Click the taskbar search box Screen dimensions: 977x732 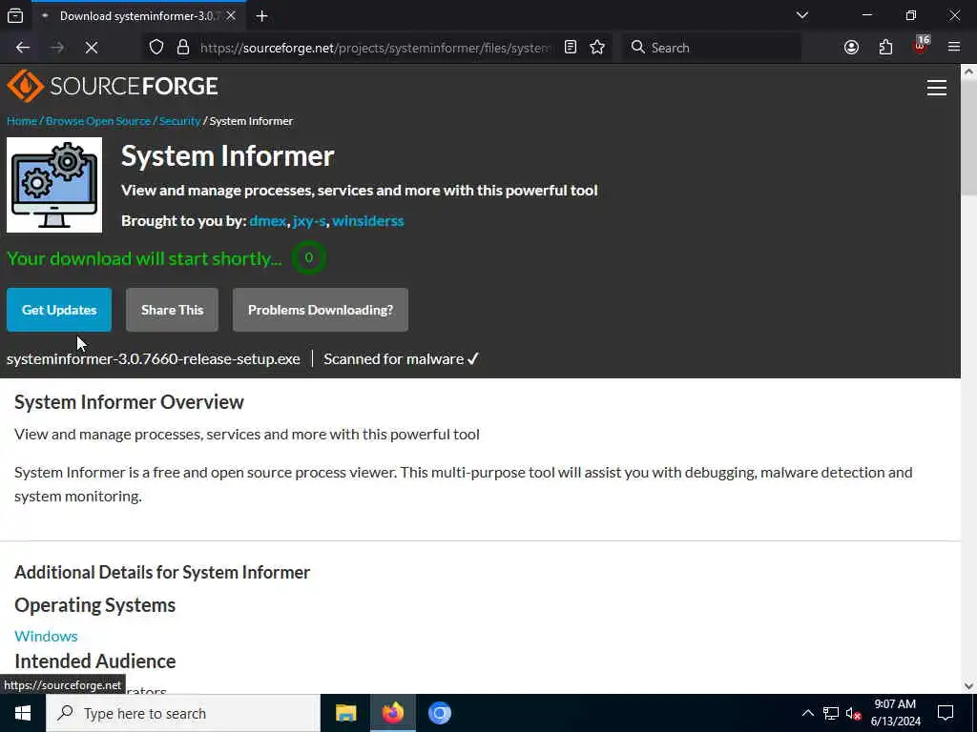(183, 713)
